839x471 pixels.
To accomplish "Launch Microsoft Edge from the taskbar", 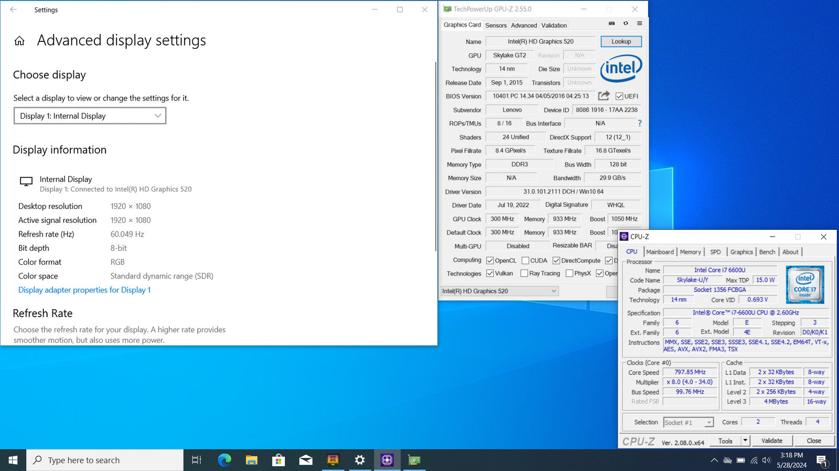I will (x=224, y=460).
